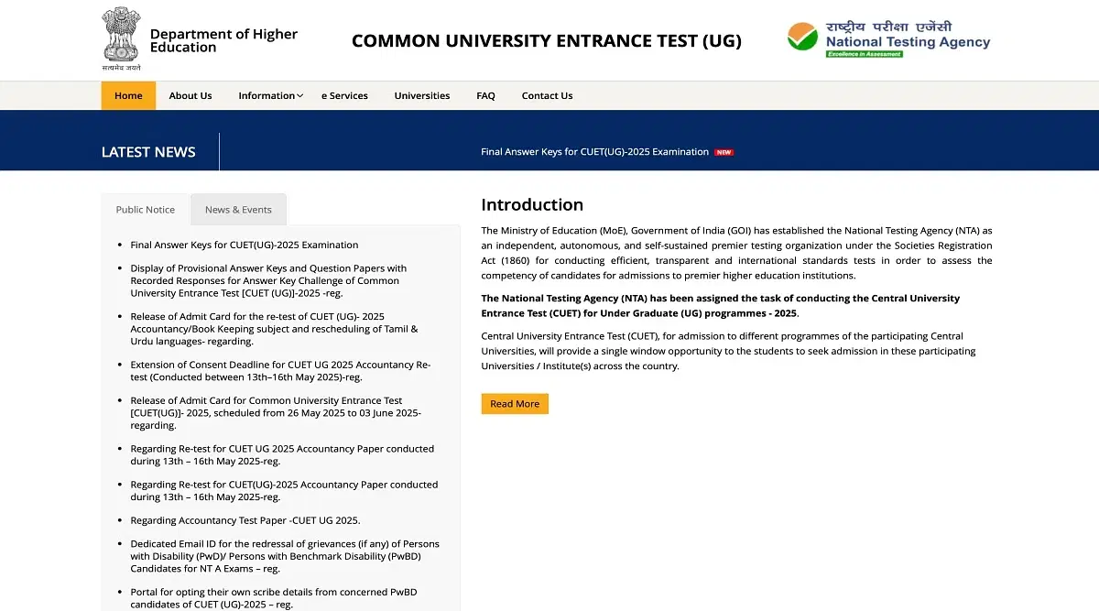Click the red NEW badge in Latest News
Image resolution: width=1099 pixels, height=611 pixels.
point(724,152)
